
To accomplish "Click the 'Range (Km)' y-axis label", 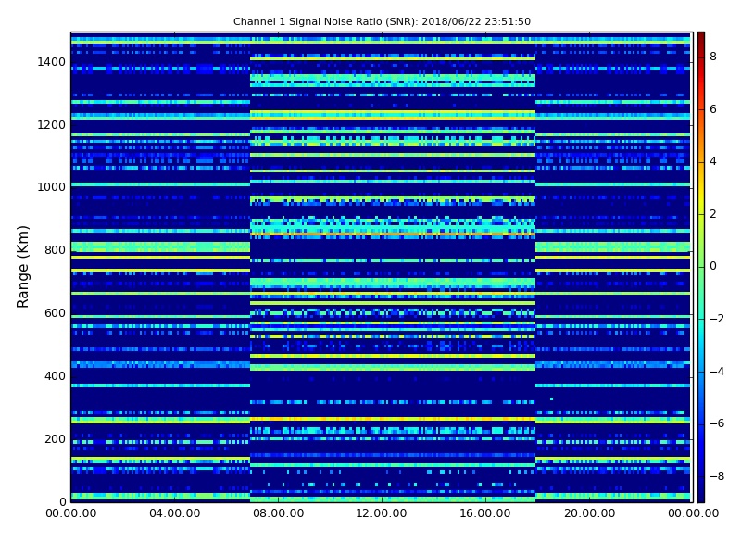I will tap(22, 267).
